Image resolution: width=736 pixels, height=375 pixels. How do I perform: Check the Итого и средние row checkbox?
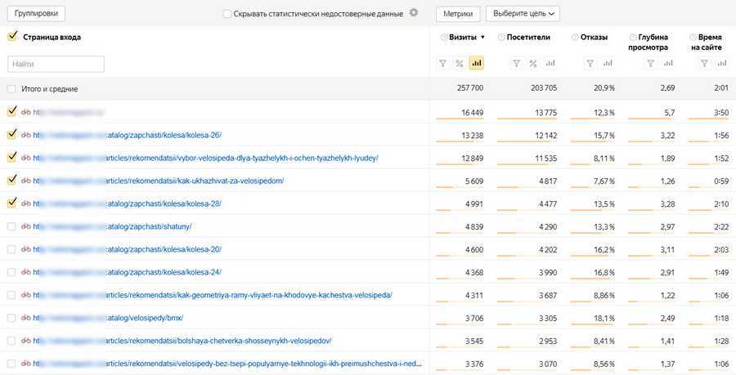(x=11, y=89)
